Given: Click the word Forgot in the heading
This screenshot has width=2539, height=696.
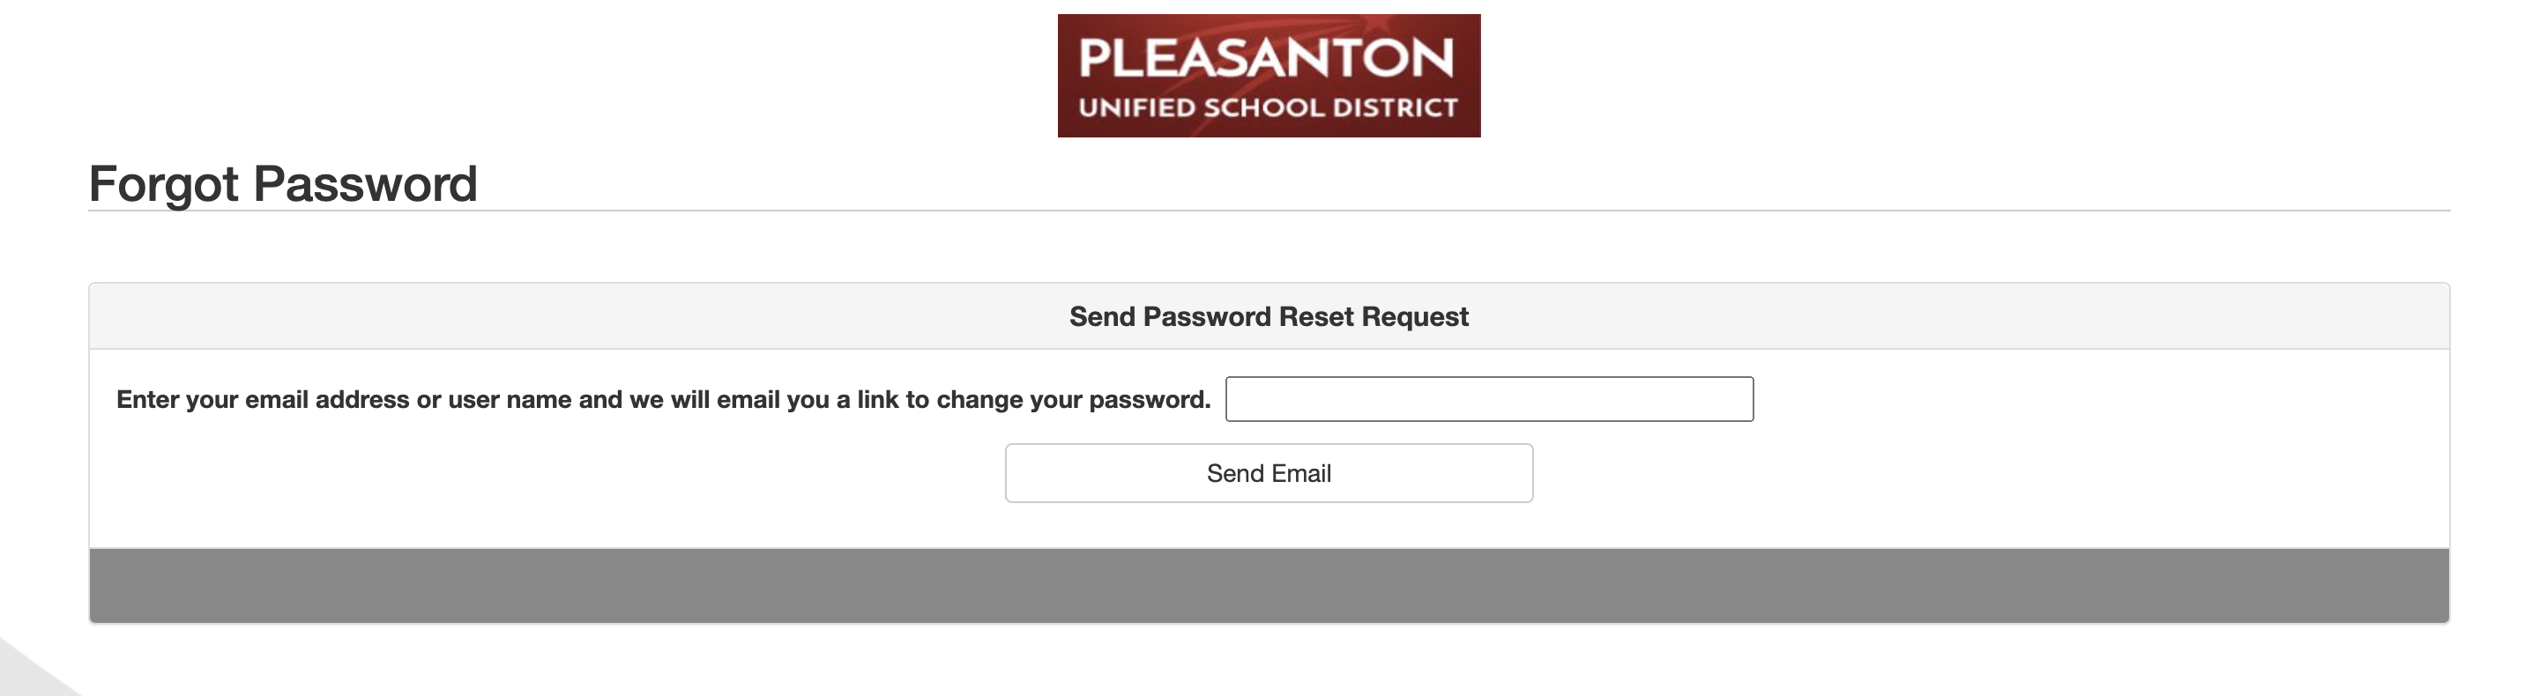Looking at the screenshot, I should pos(164,184).
